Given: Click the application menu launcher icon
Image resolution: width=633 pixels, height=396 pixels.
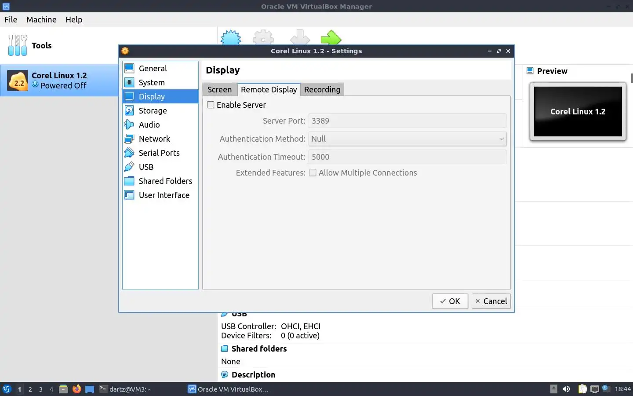Looking at the screenshot, I should [x=7, y=389].
